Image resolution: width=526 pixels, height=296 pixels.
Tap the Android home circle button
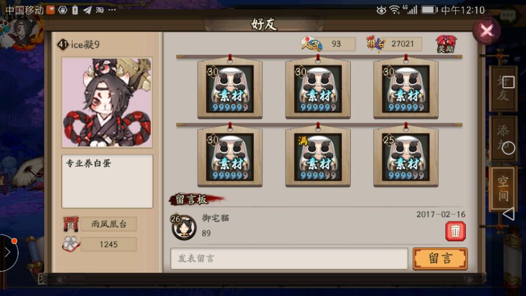click(x=508, y=148)
